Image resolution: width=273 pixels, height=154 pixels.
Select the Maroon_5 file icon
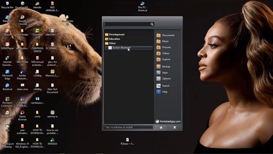click(x=52, y=73)
